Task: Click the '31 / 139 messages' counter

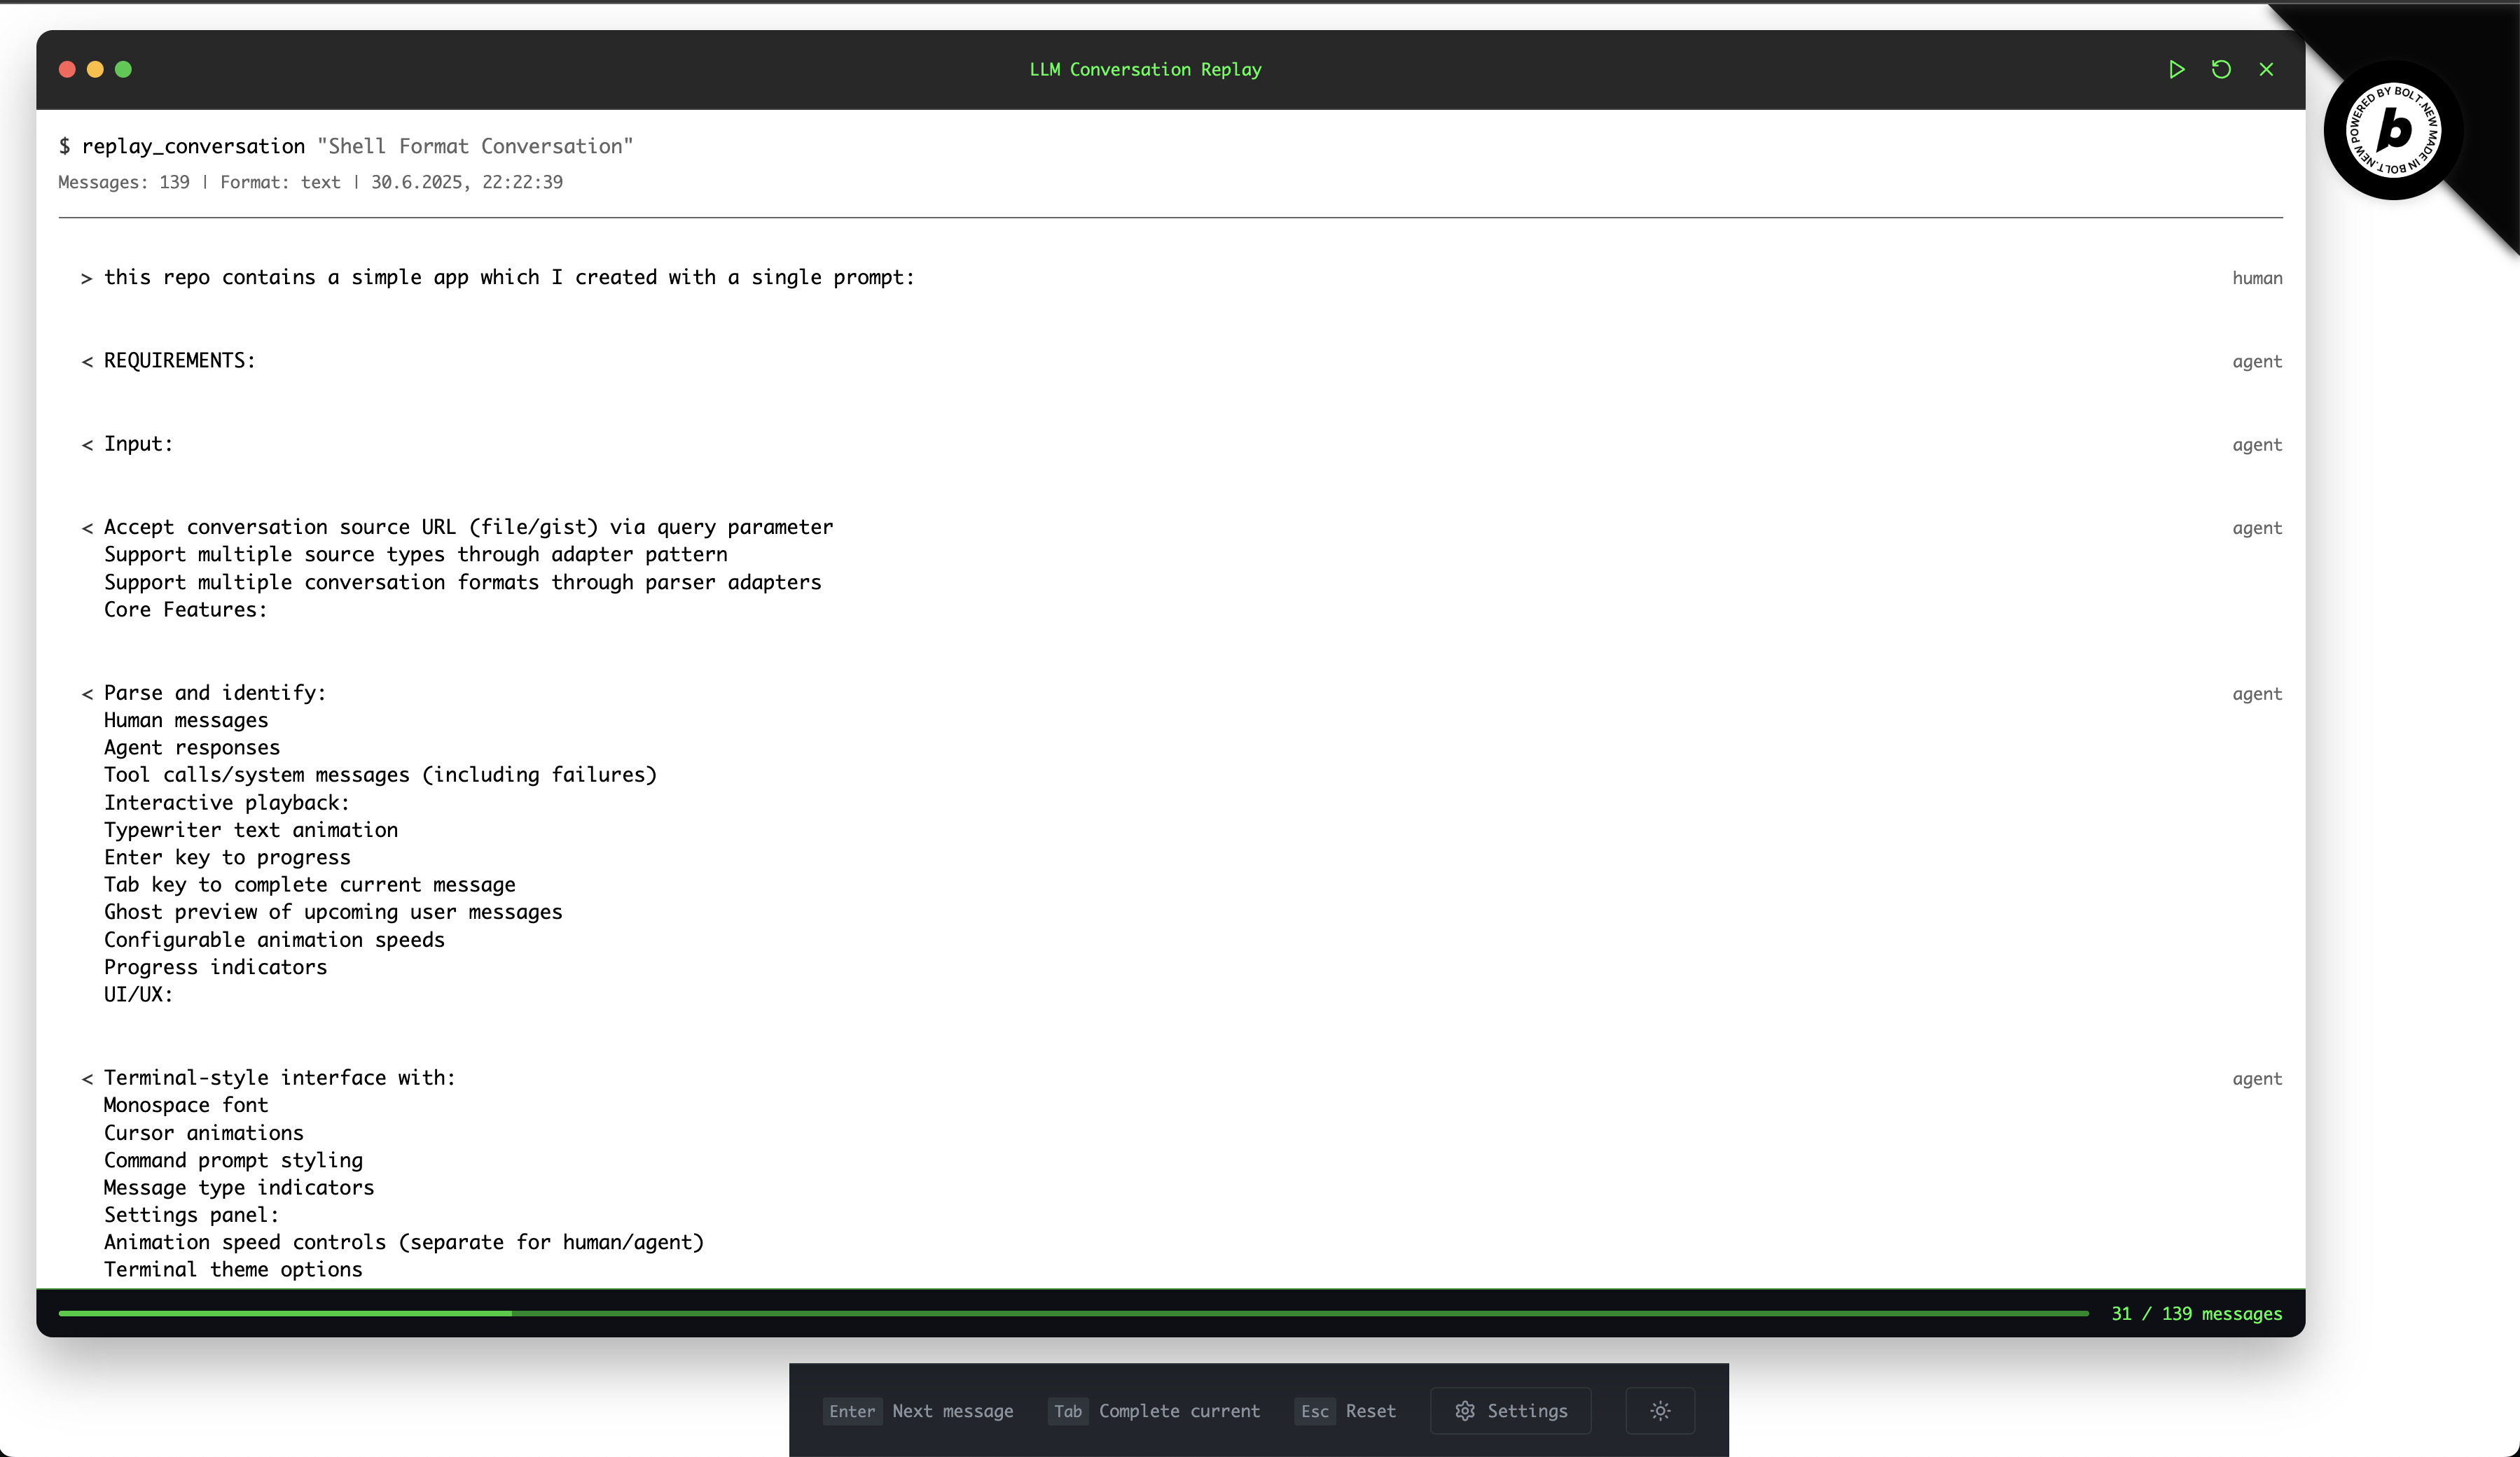Action: click(2196, 1313)
